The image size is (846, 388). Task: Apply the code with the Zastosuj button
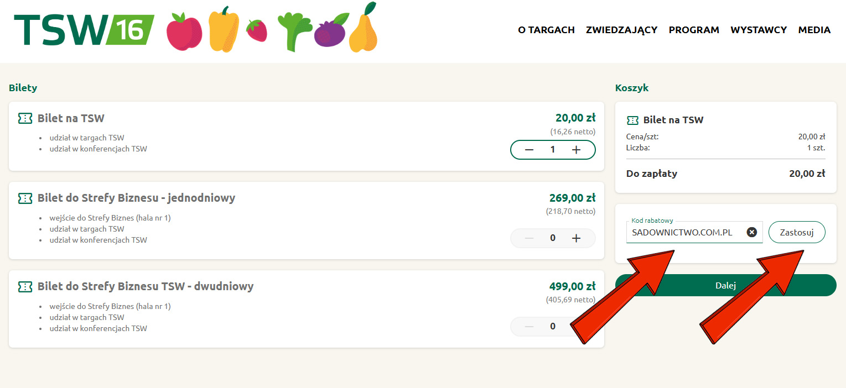coord(797,232)
